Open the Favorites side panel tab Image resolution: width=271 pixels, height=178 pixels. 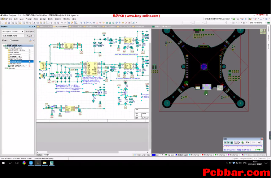click(268, 29)
